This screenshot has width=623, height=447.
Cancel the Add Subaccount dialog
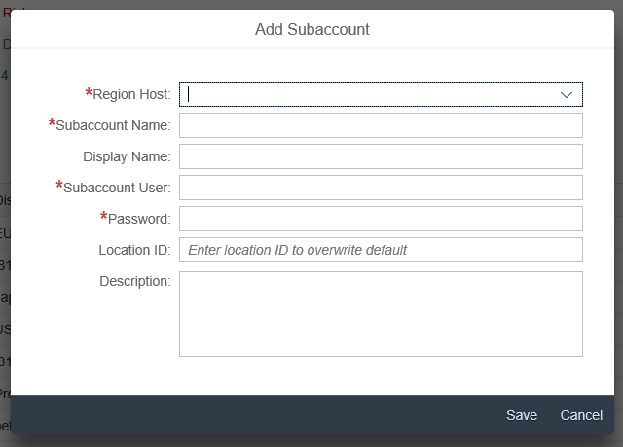(581, 415)
